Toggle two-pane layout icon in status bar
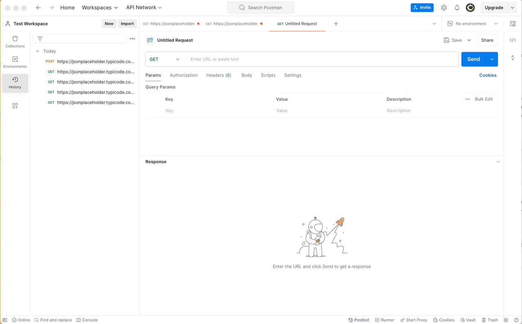The height and width of the screenshot is (324, 522). tap(506, 320)
